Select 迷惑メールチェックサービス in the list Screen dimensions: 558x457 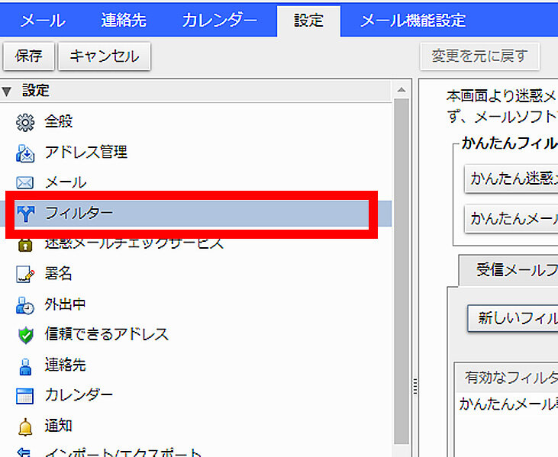(134, 244)
